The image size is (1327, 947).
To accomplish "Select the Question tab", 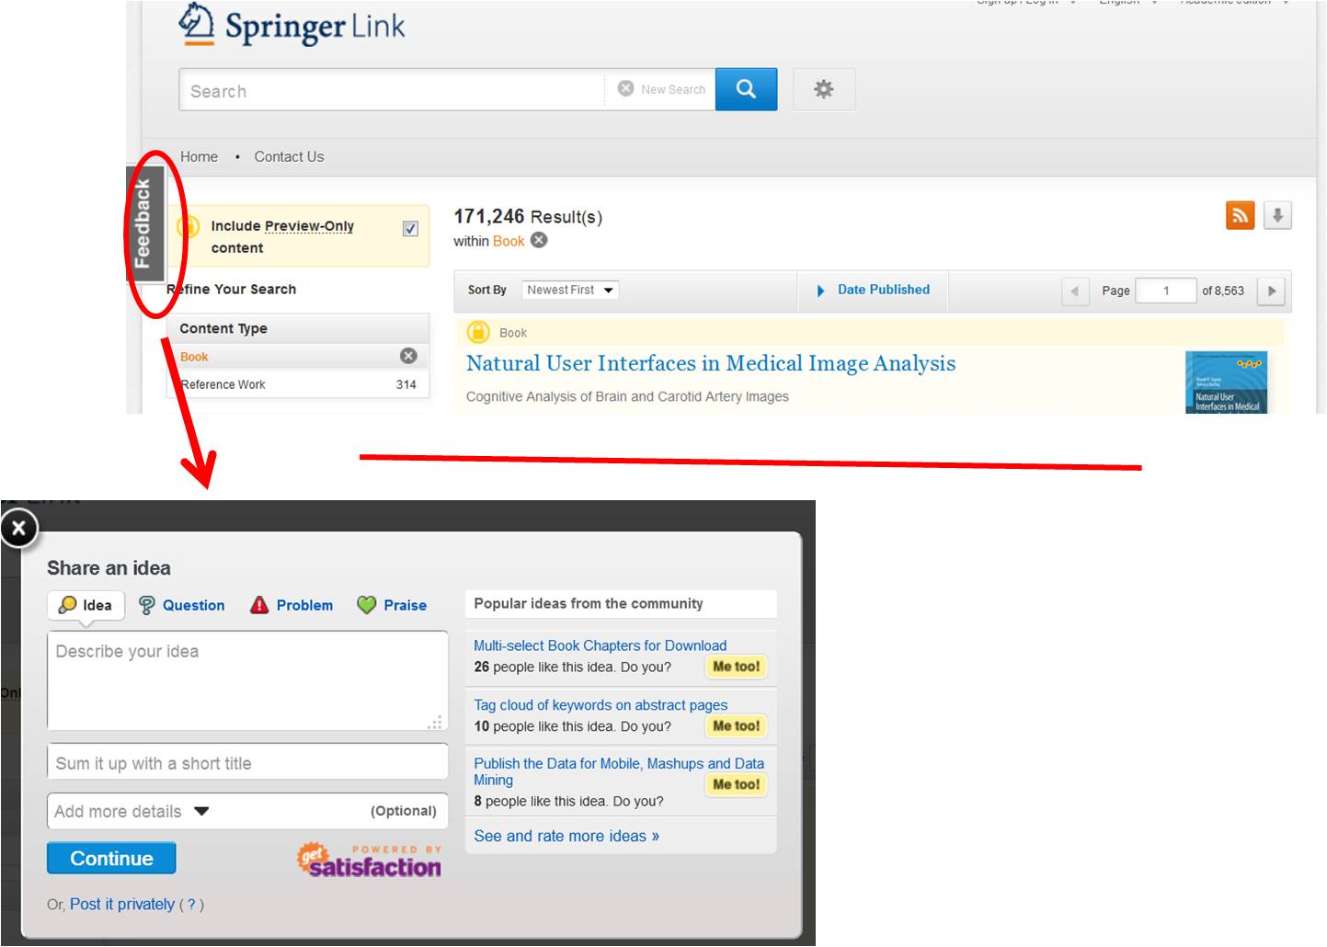I will 181,605.
